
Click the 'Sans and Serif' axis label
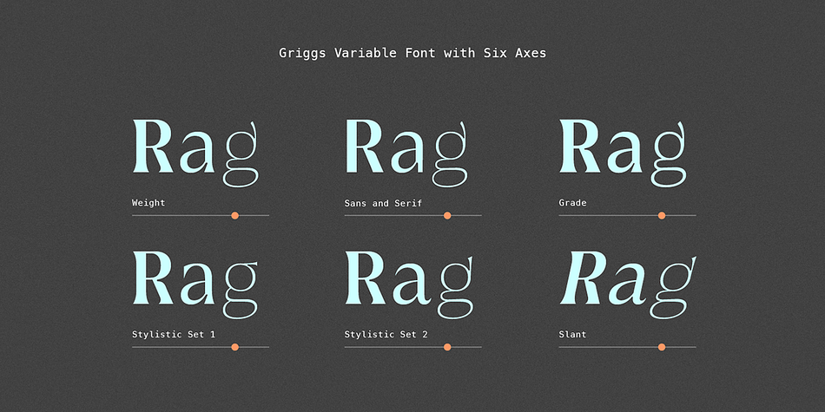pos(383,203)
